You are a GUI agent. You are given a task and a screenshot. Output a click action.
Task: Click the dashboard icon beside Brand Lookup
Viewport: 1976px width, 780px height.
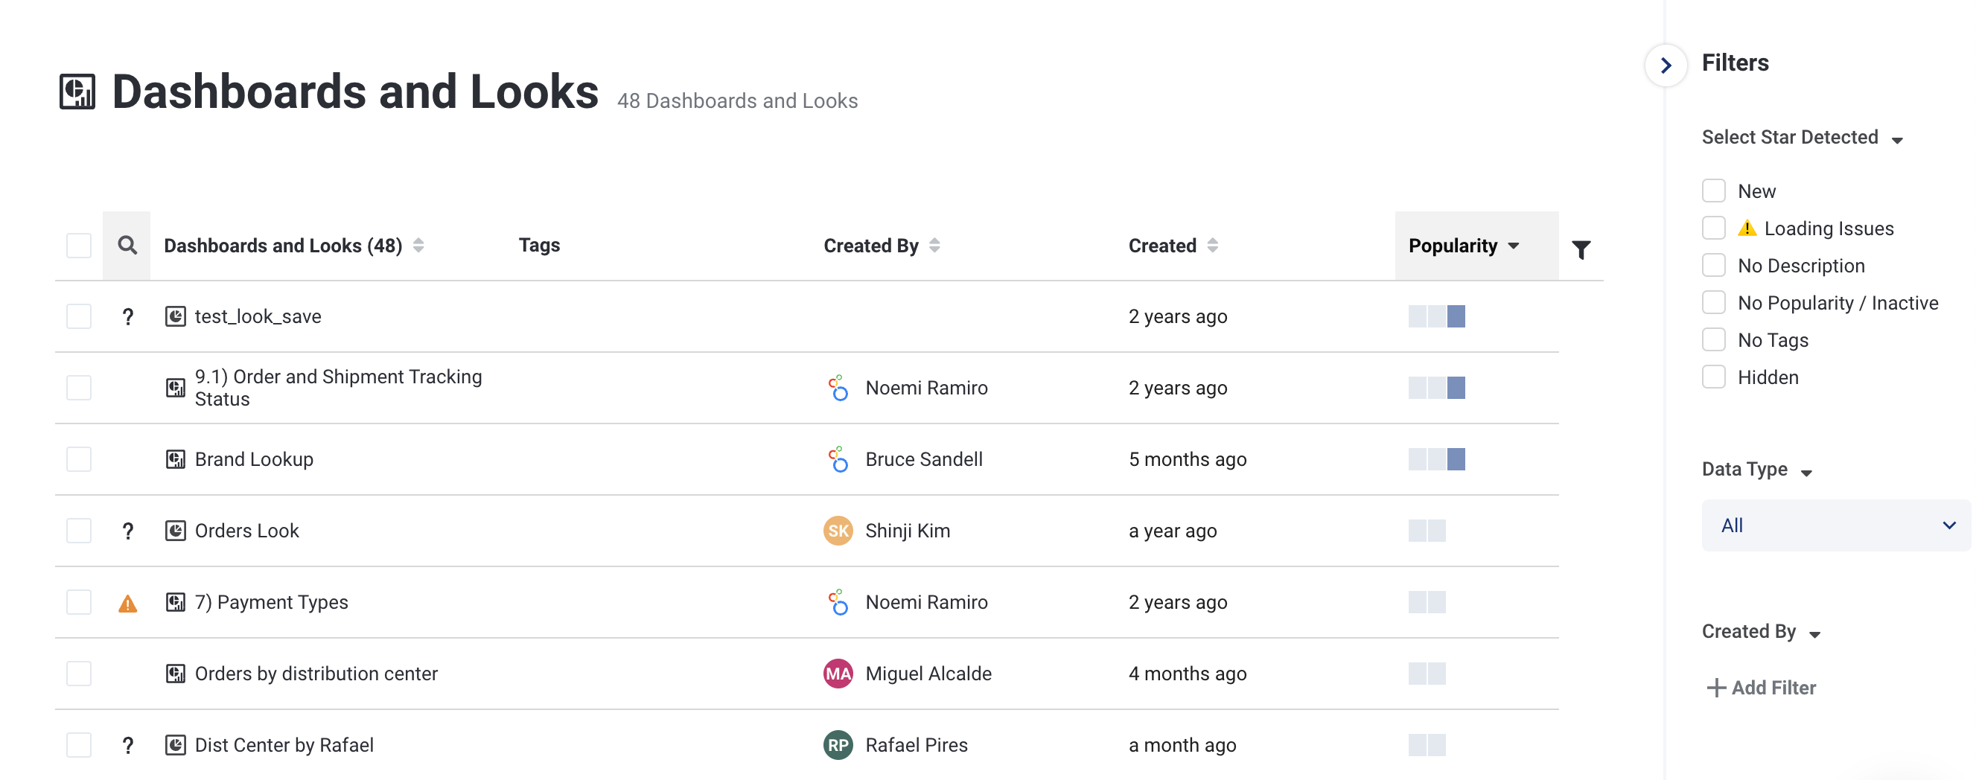click(176, 459)
